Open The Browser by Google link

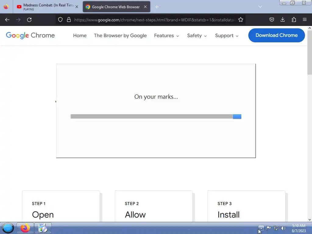[120, 35]
